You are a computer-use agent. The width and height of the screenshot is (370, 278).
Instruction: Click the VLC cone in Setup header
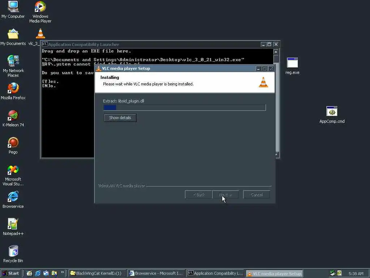(x=263, y=82)
